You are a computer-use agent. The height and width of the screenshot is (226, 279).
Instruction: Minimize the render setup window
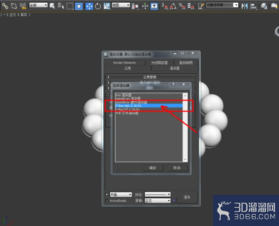tap(175, 53)
